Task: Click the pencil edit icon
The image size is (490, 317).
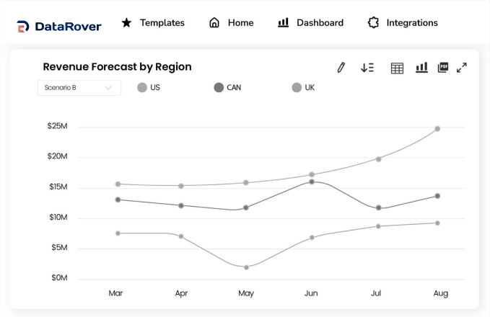Action: [x=341, y=67]
